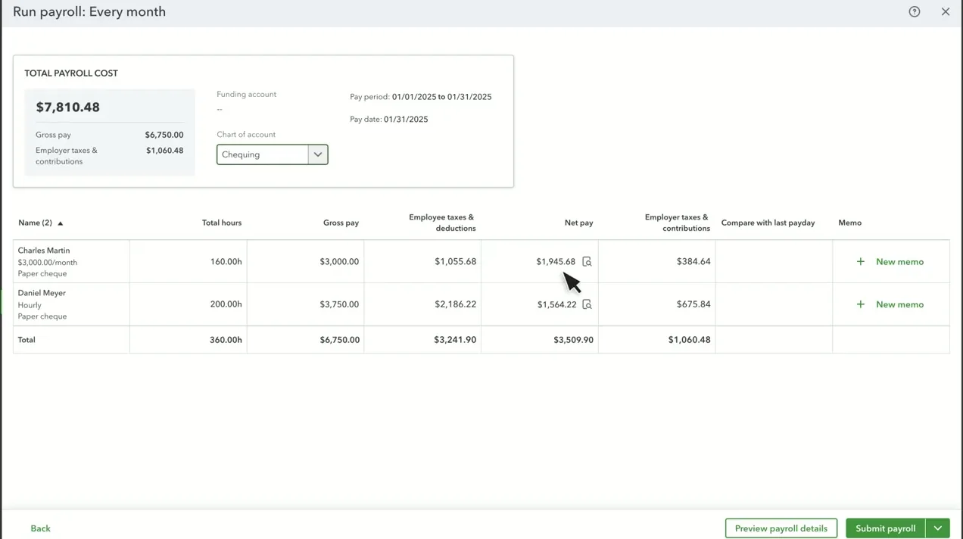The image size is (963, 539).
Task: Add New memo for Daniel Meyer
Action: pos(899,304)
